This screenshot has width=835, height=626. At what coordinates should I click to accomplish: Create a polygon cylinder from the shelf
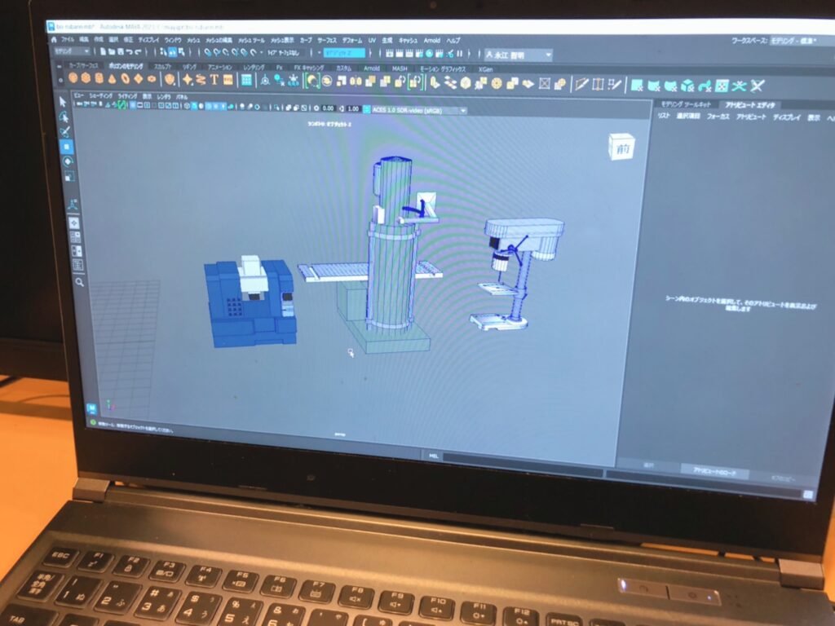99,79
